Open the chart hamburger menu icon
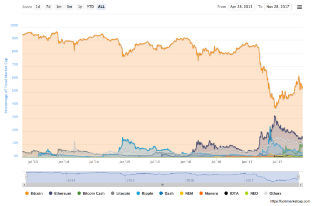Image resolution: width=320 pixels, height=206 pixels. [299, 7]
